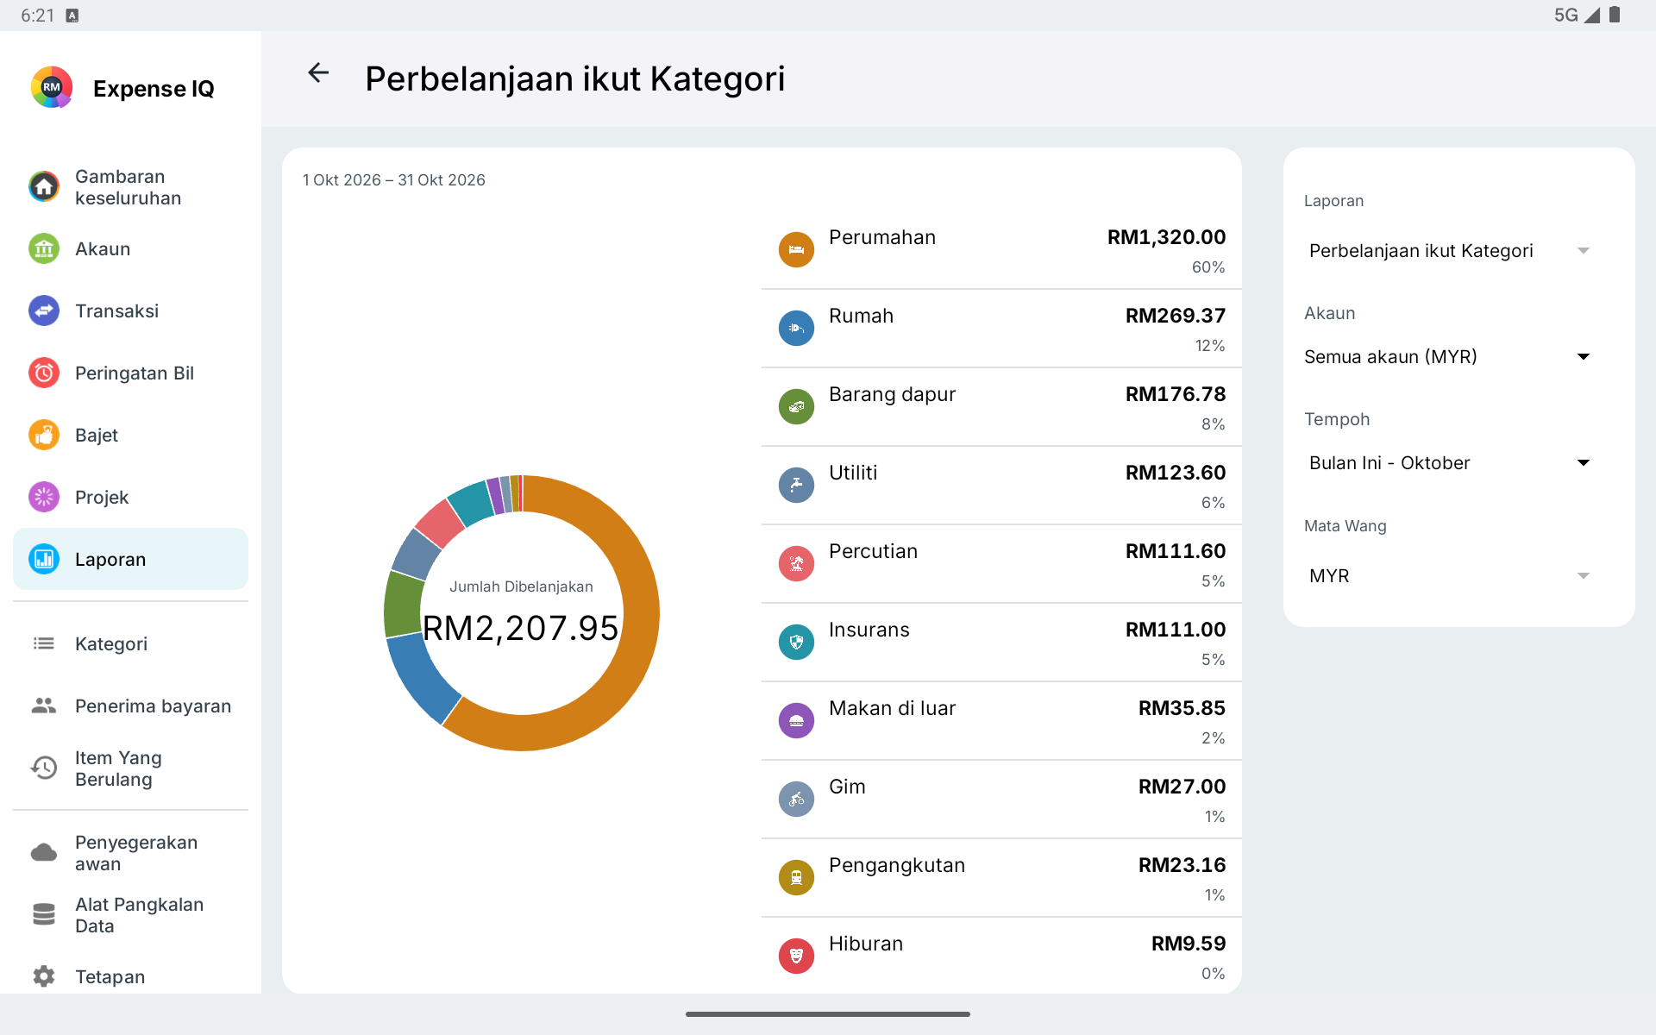Open Alat Pangkalan Data icon
This screenshot has width=1656, height=1035.
(44, 915)
